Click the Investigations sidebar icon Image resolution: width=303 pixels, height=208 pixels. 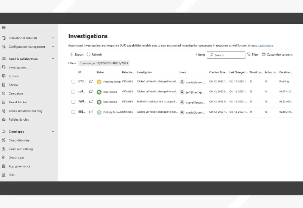tap(4, 67)
